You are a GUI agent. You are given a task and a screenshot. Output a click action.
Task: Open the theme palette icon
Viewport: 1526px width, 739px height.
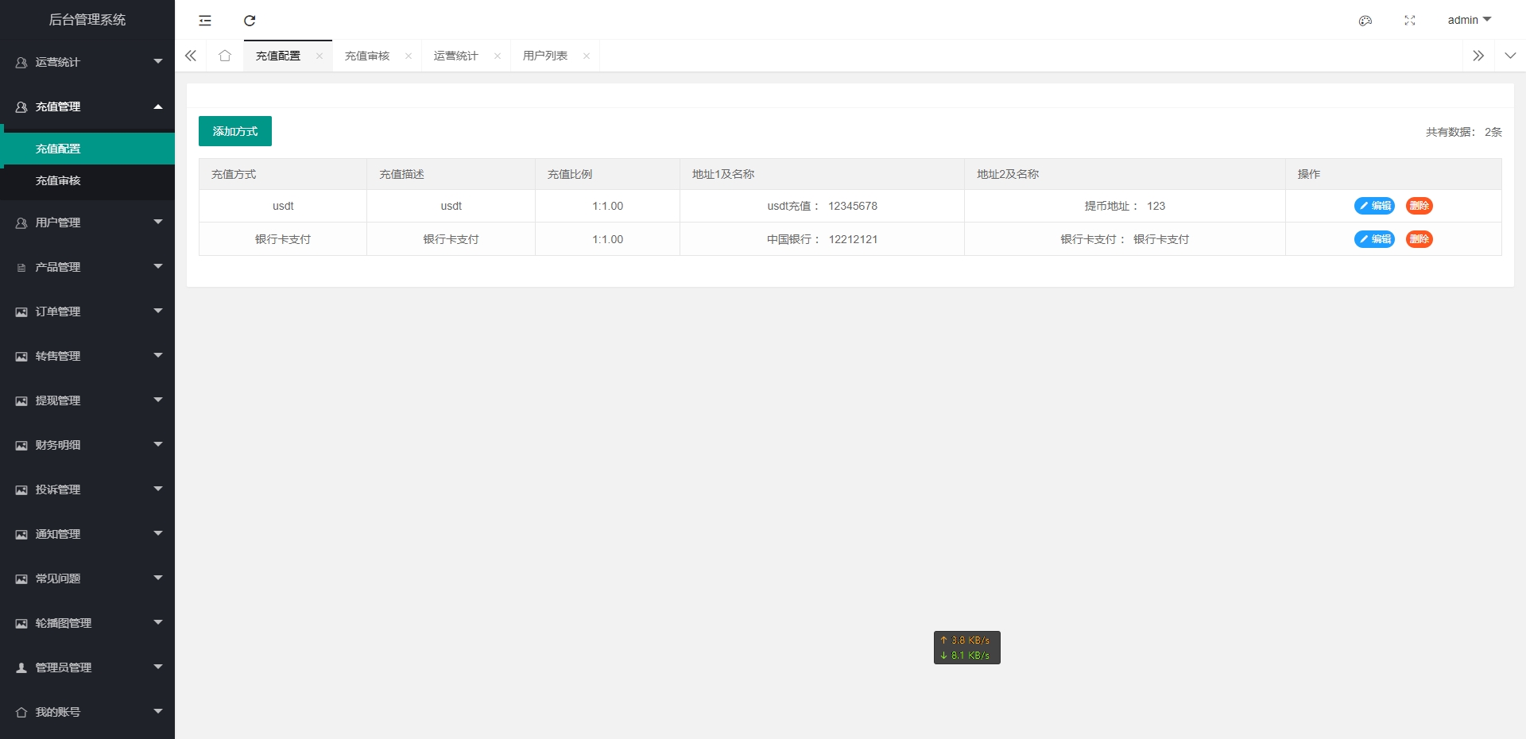(x=1365, y=21)
